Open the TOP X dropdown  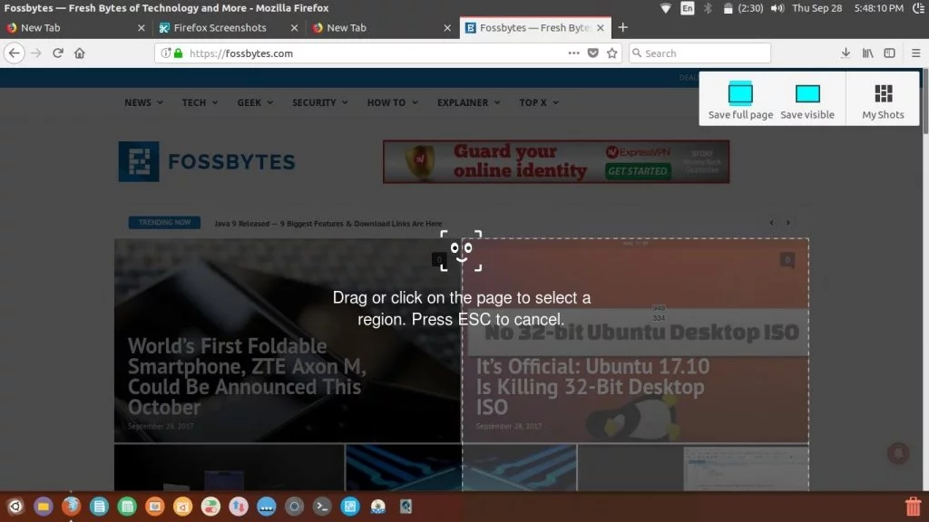point(538,102)
